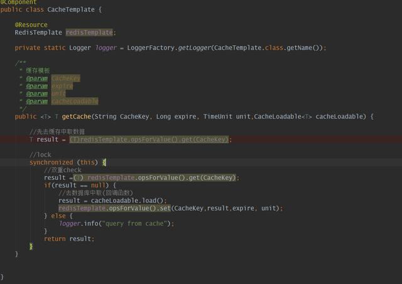This screenshot has height=284, width=402.
Task: Click the Long expire parameter
Action: (x=176, y=117)
